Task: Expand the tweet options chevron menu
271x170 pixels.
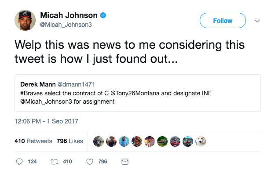Action: [257, 21]
